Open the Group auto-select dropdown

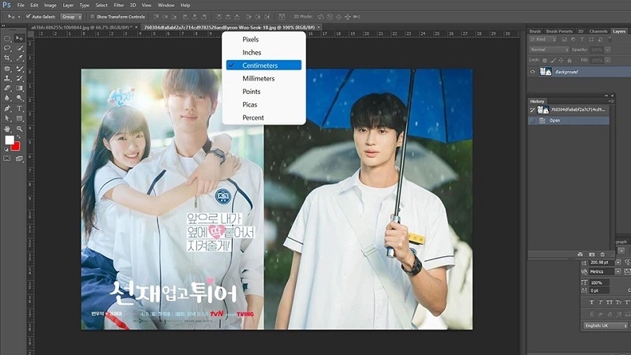coord(70,16)
